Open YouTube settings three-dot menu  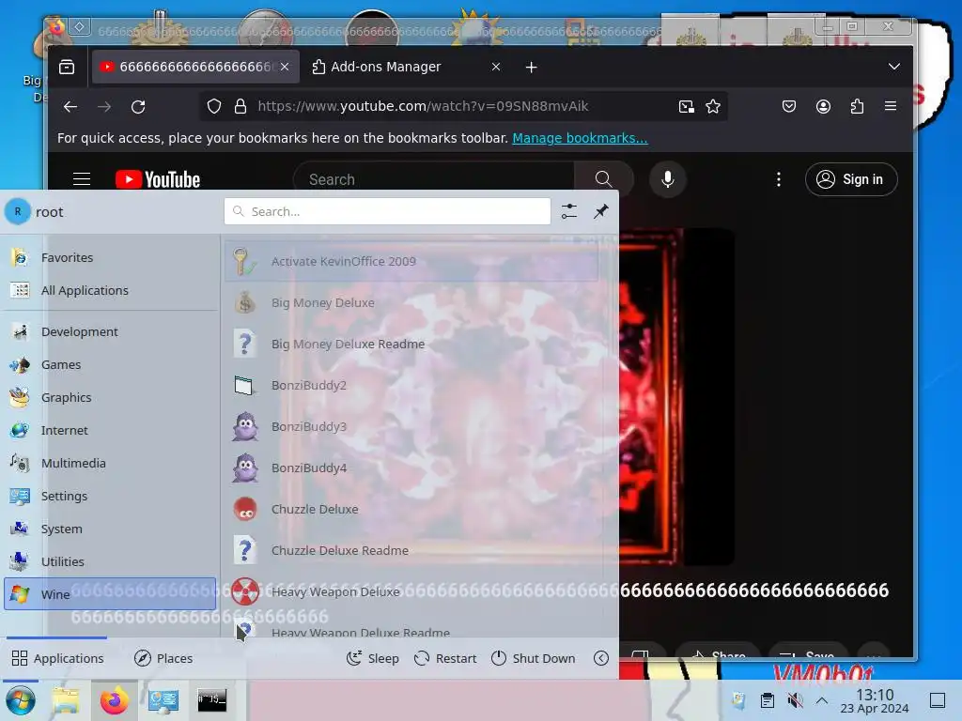779,179
